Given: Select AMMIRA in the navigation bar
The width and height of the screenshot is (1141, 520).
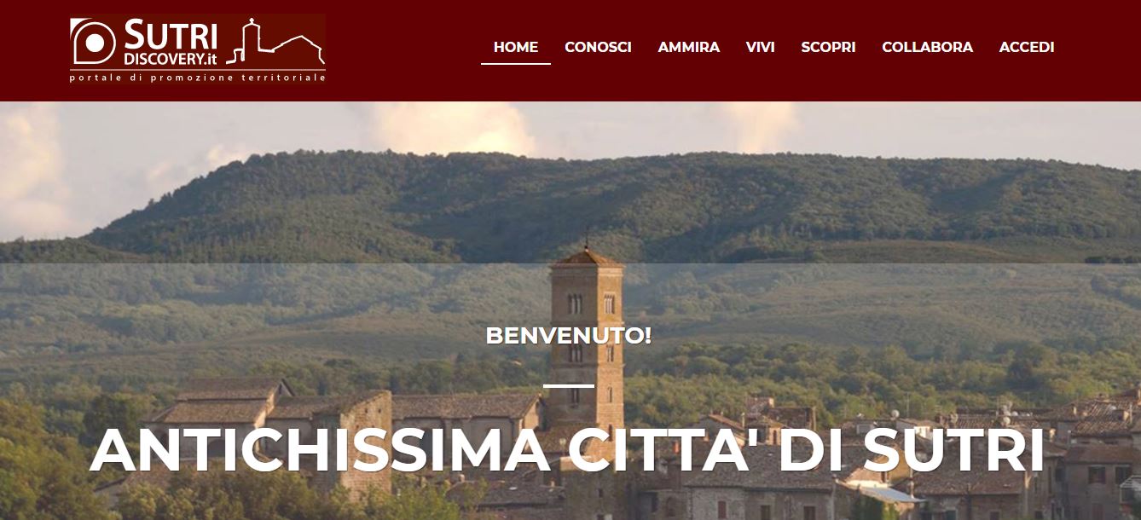Looking at the screenshot, I should coord(688,47).
